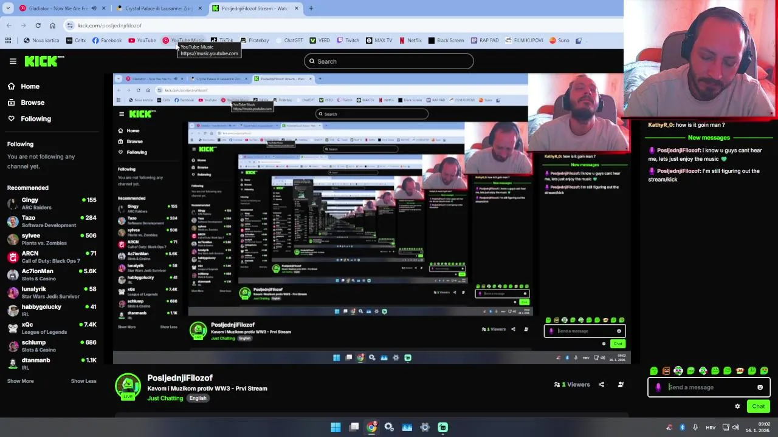Click KathyR_0 username in chat
The image size is (778, 437).
tap(661, 125)
